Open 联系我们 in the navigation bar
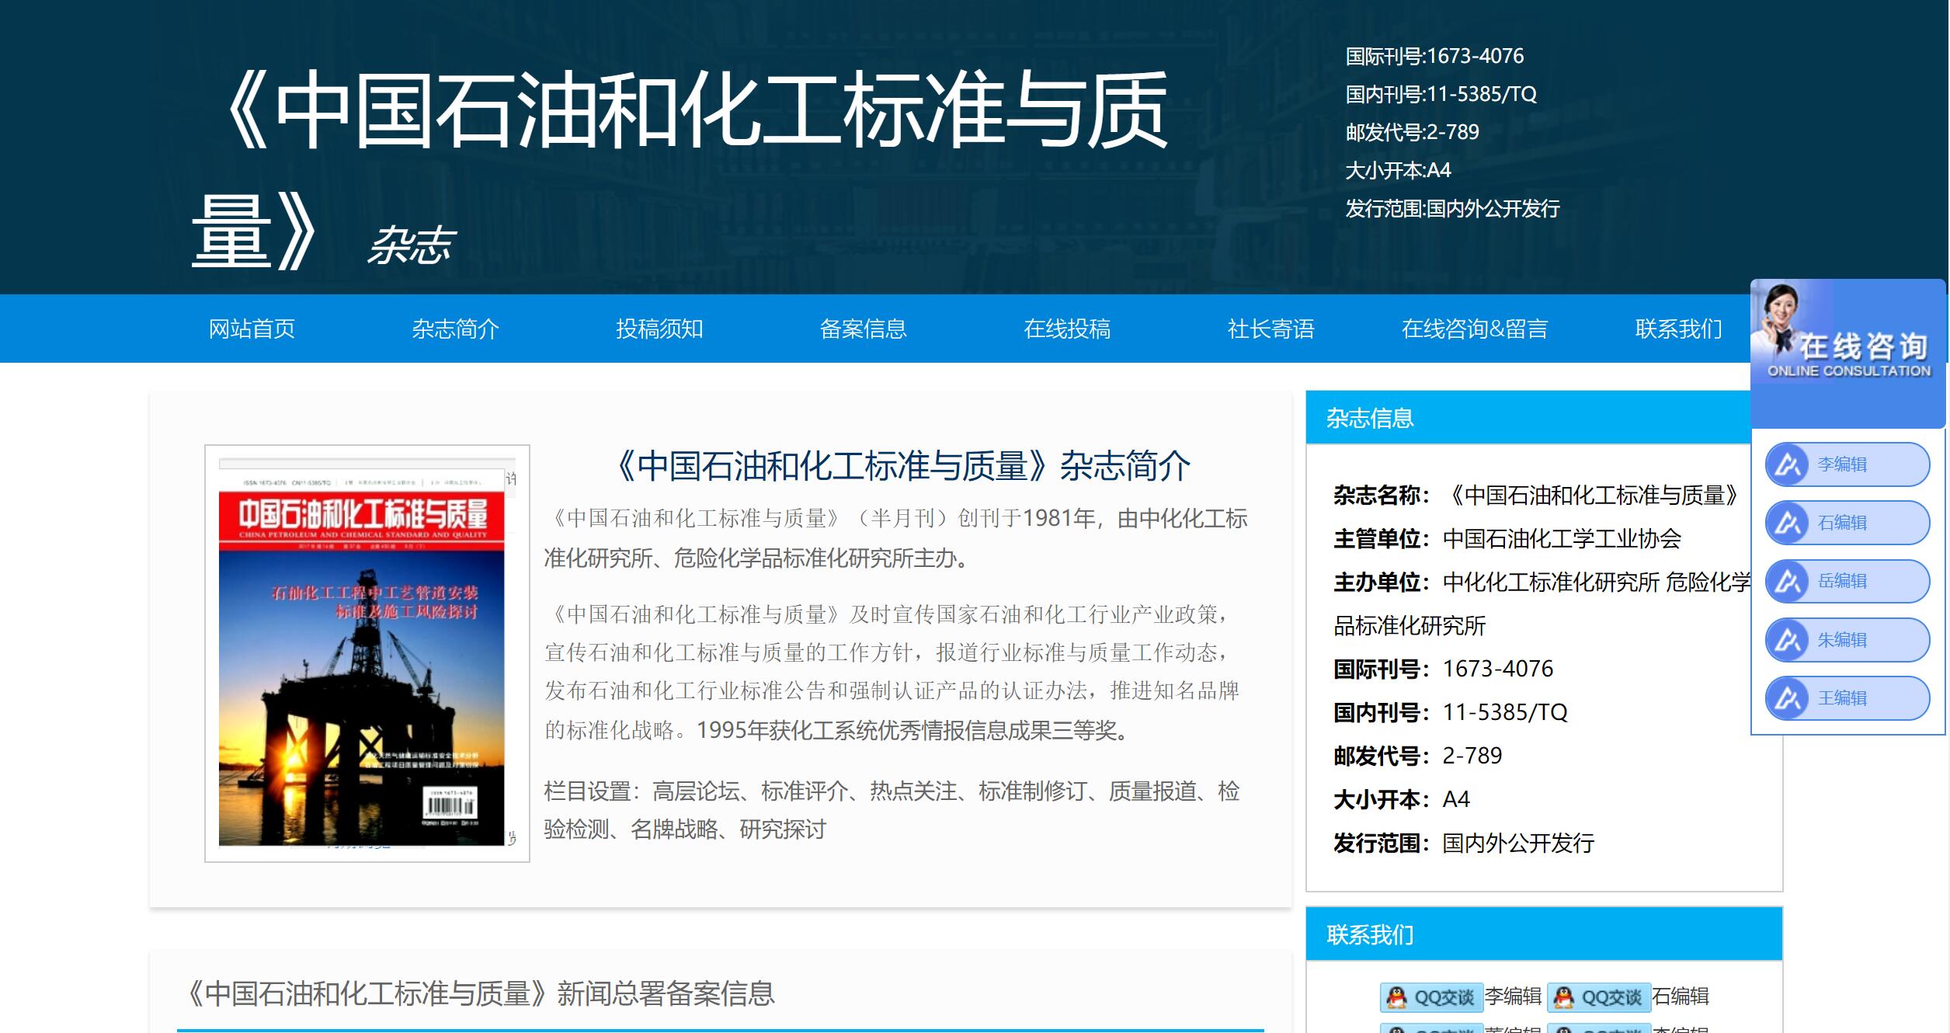The image size is (1950, 1033). 1678,329
